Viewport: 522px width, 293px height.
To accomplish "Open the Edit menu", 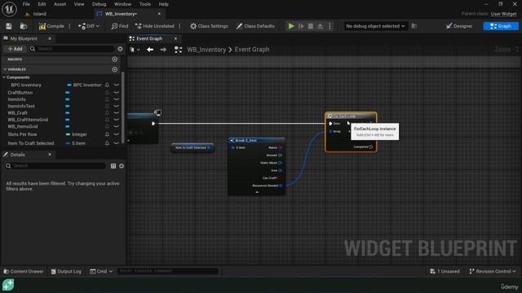I will click(x=42, y=4).
